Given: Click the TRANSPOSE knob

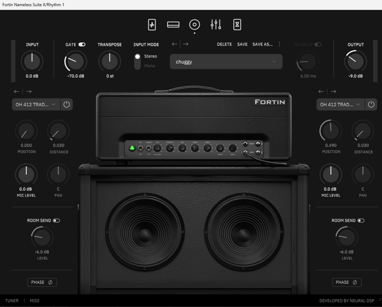Looking at the screenshot, I should [109, 61].
